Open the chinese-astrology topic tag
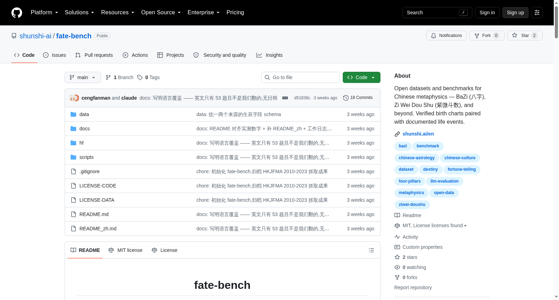The height and width of the screenshot is (300, 559). (417, 158)
